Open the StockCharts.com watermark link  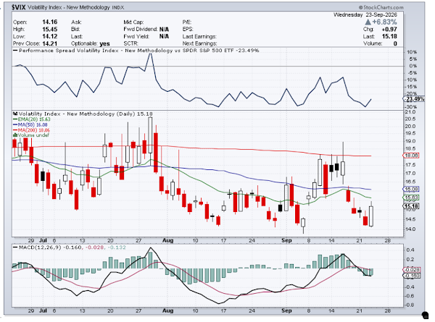383,7
